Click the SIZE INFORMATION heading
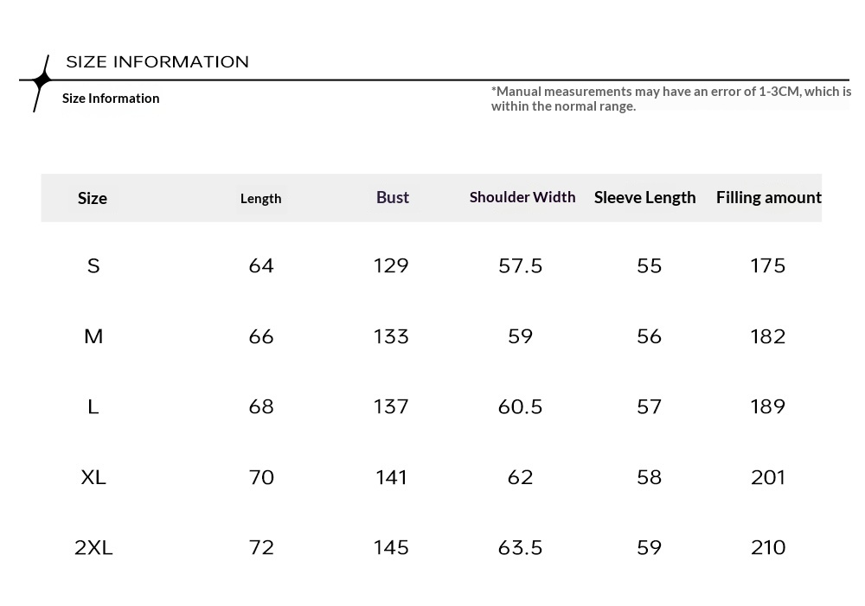The image size is (865, 606). pos(157,62)
